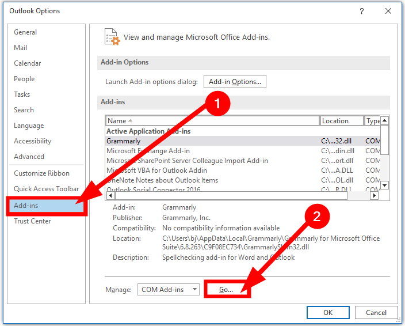This screenshot has width=405, height=326.
Task: Close the Outlook Options dialog
Action: coord(388,11)
